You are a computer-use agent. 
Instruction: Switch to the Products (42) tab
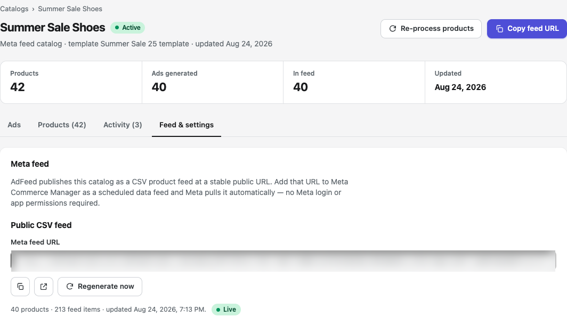(x=62, y=125)
